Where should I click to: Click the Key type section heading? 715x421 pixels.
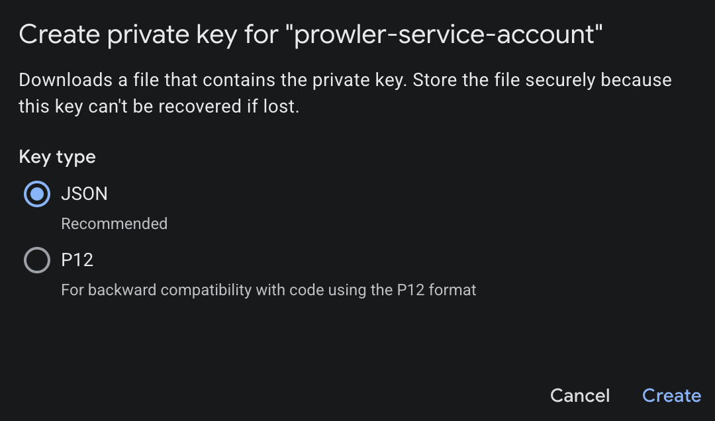[57, 157]
